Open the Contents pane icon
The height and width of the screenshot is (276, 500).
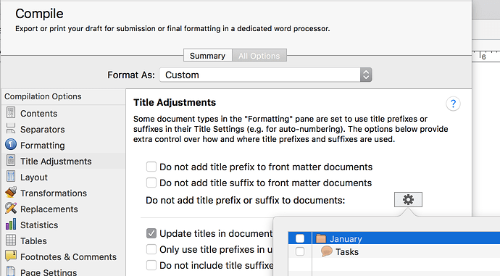coord(11,113)
